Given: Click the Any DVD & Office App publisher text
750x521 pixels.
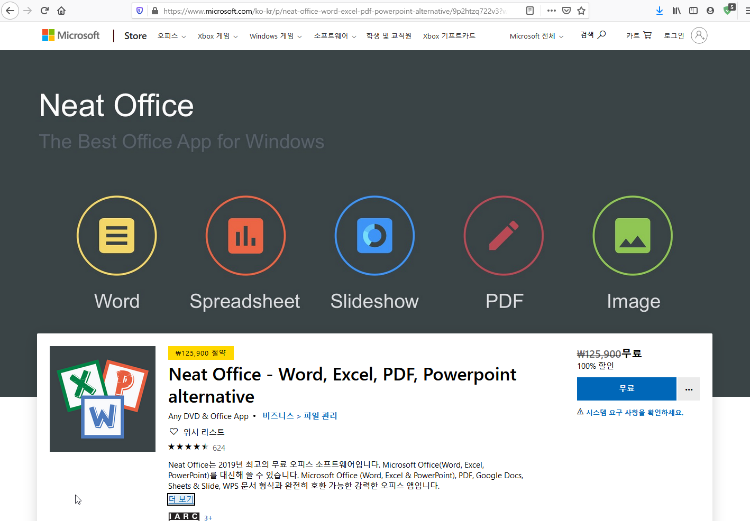Looking at the screenshot, I should pos(208,416).
